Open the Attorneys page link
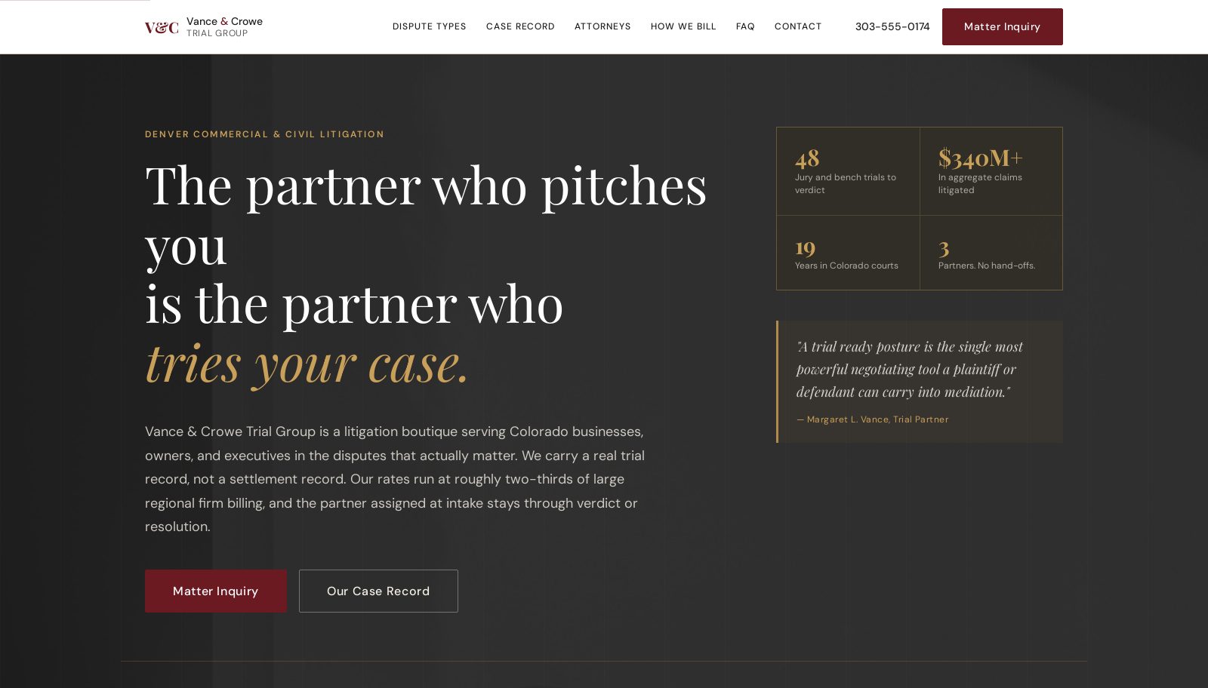Image resolution: width=1208 pixels, height=688 pixels. tap(602, 26)
